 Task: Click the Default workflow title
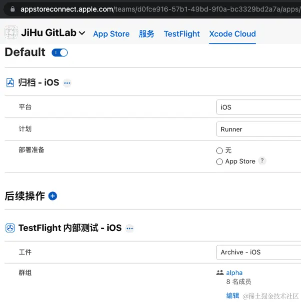pos(25,52)
